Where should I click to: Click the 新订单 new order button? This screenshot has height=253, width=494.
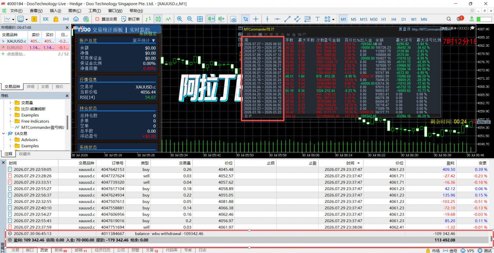tap(131, 19)
